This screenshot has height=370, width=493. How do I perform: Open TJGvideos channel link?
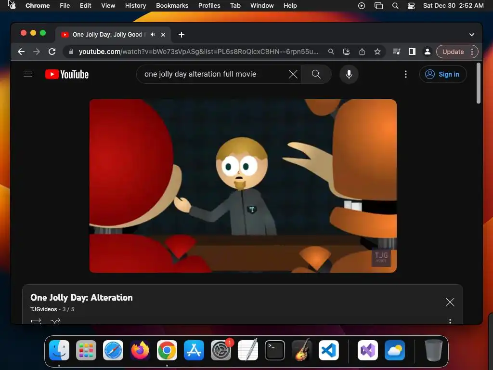pyautogui.click(x=44, y=309)
